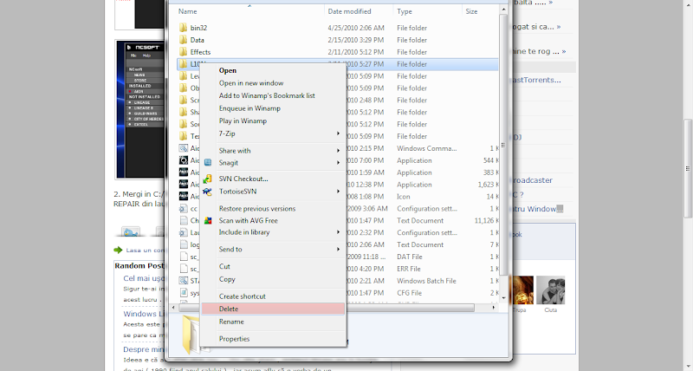693x371 pixels.
Task: Click the file list vertical scrollbar
Action: pos(503,144)
